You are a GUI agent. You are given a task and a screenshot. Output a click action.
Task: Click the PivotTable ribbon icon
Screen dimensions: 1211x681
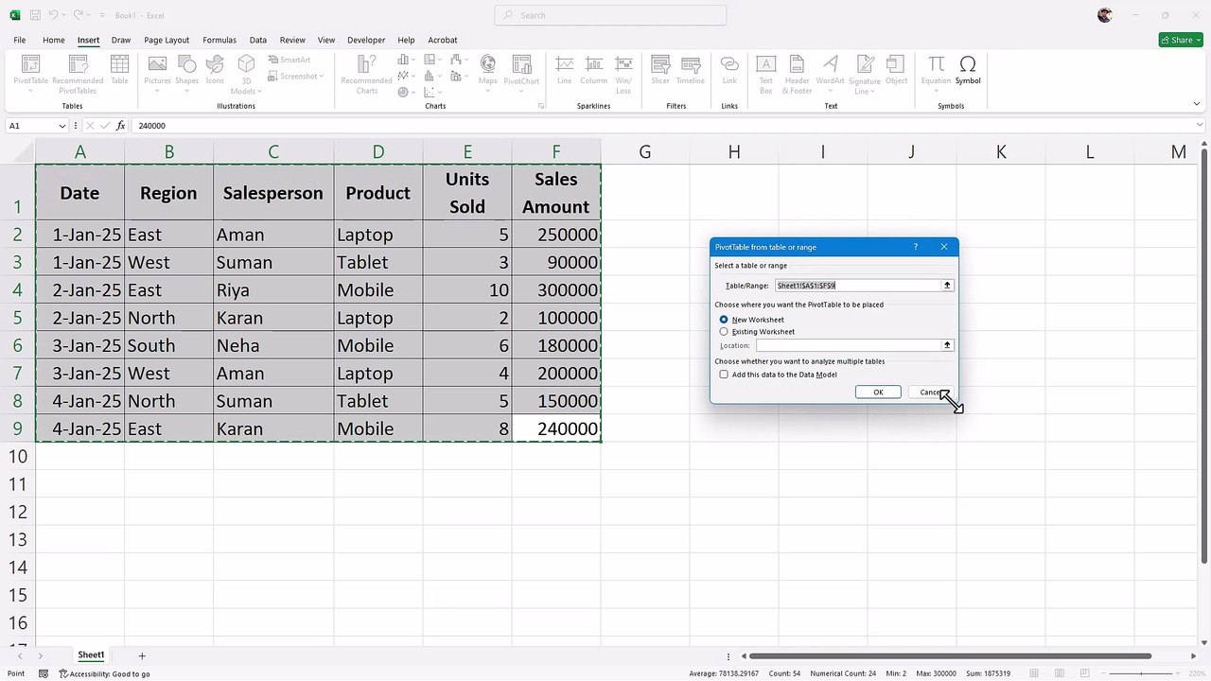coord(30,74)
